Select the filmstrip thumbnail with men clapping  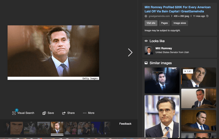tap(84, 128)
